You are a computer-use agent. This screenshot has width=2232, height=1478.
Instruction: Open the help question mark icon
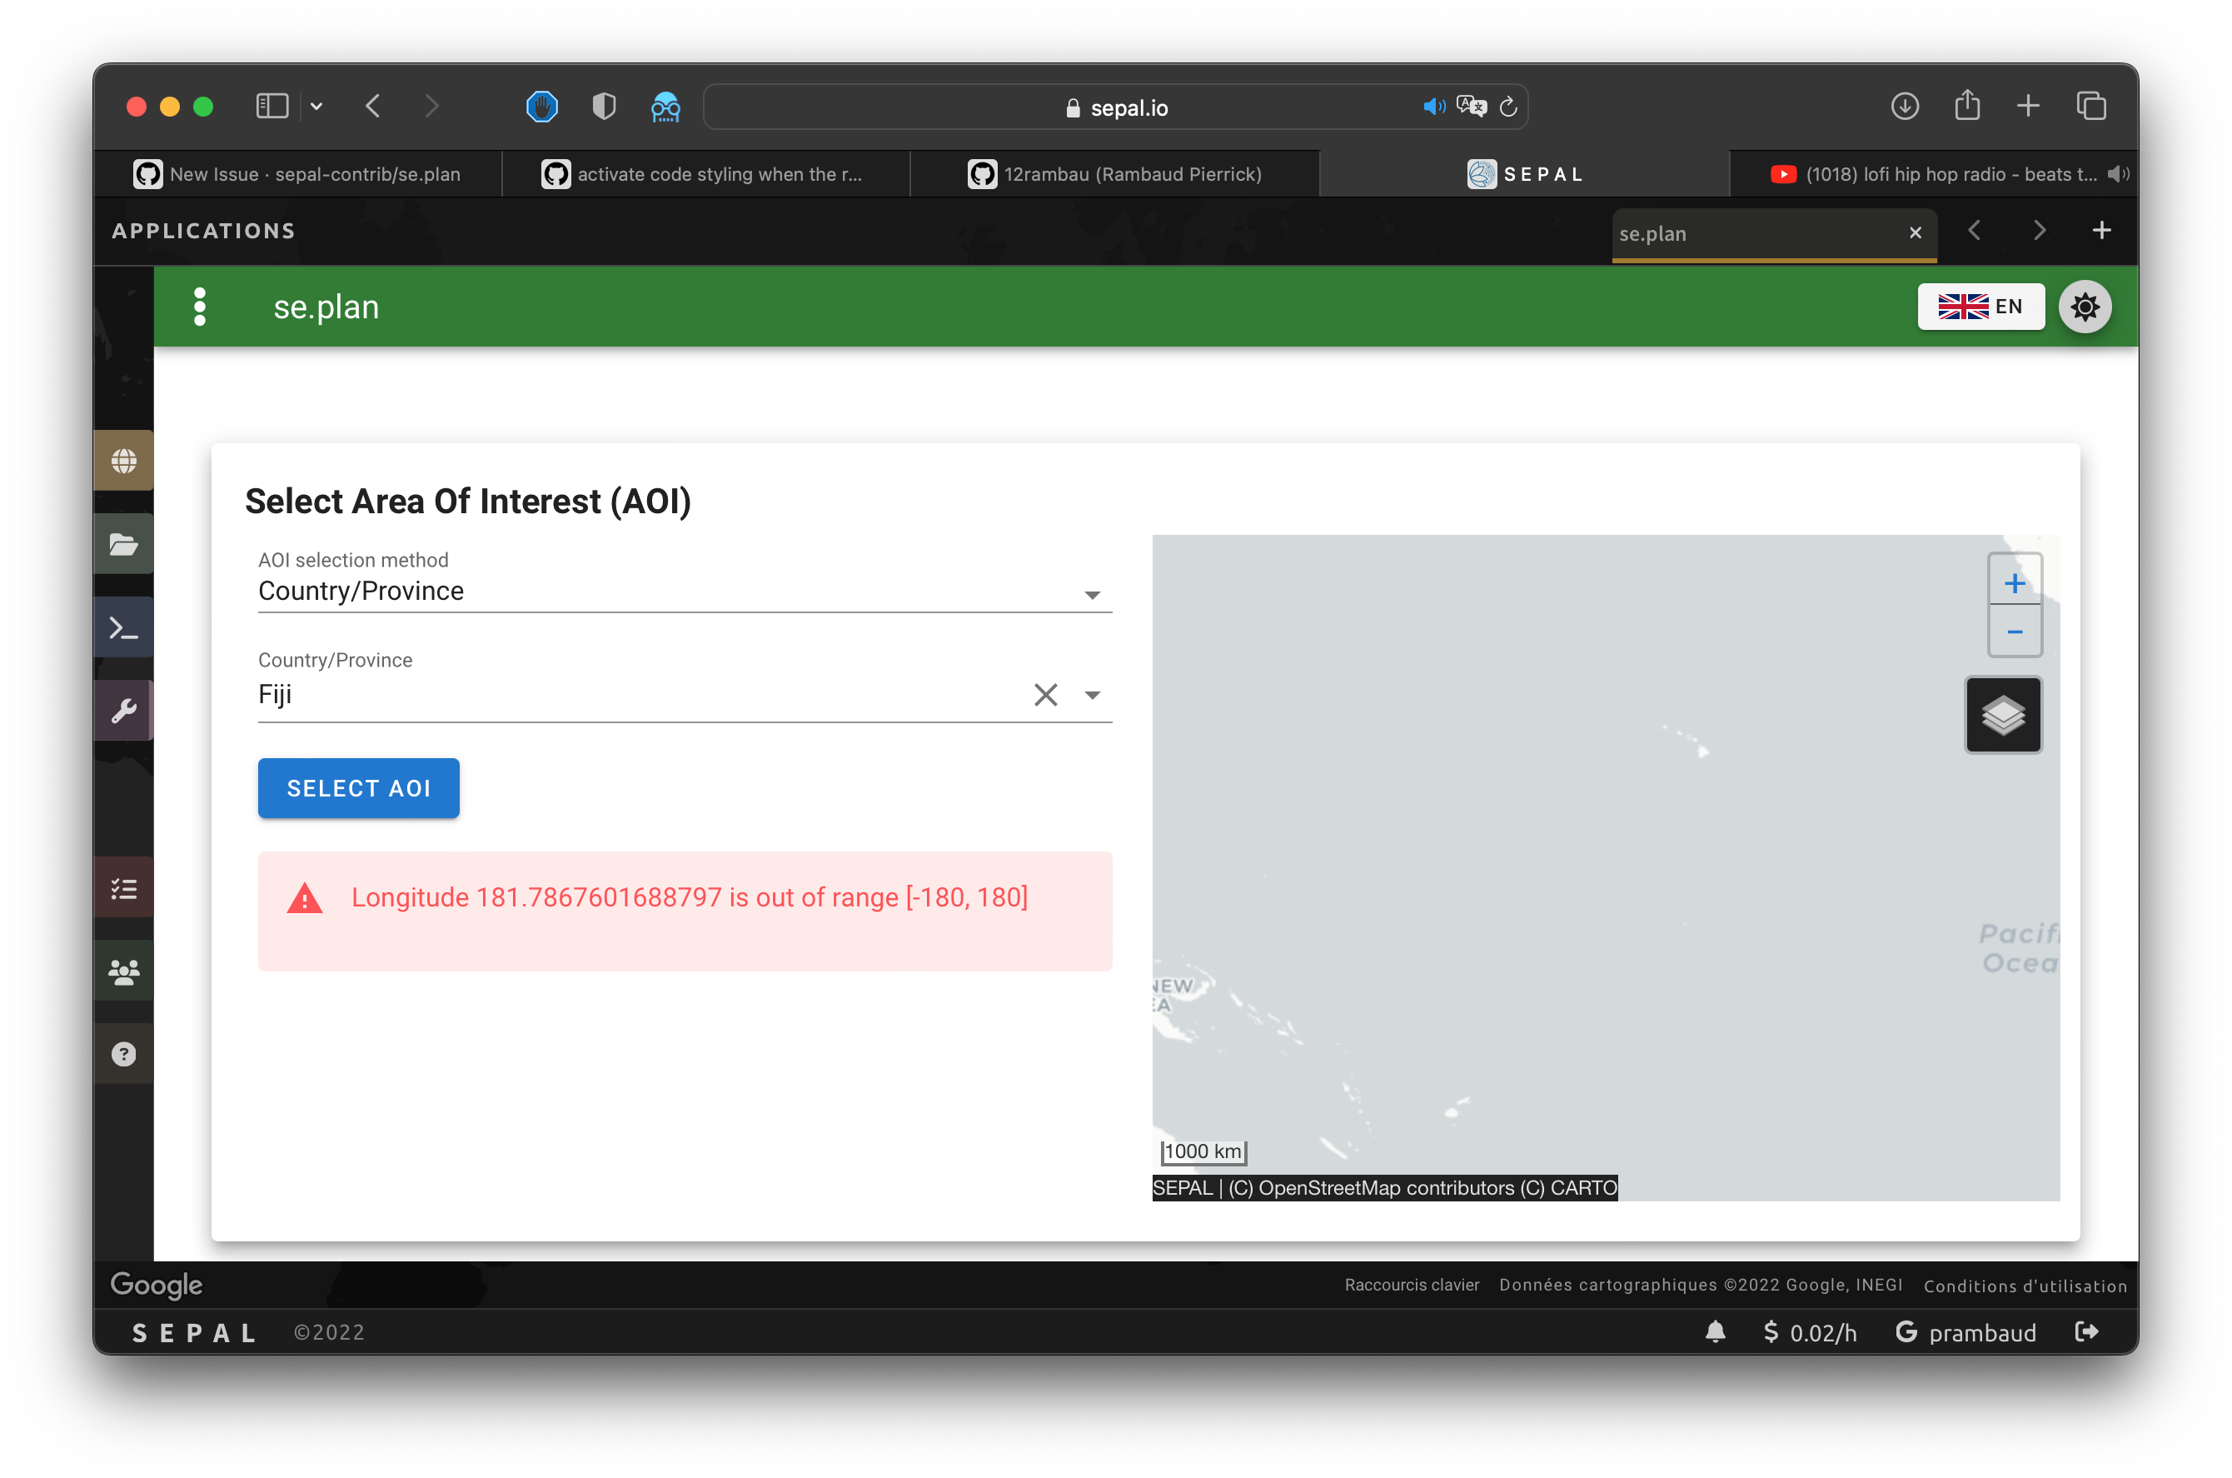123,1053
